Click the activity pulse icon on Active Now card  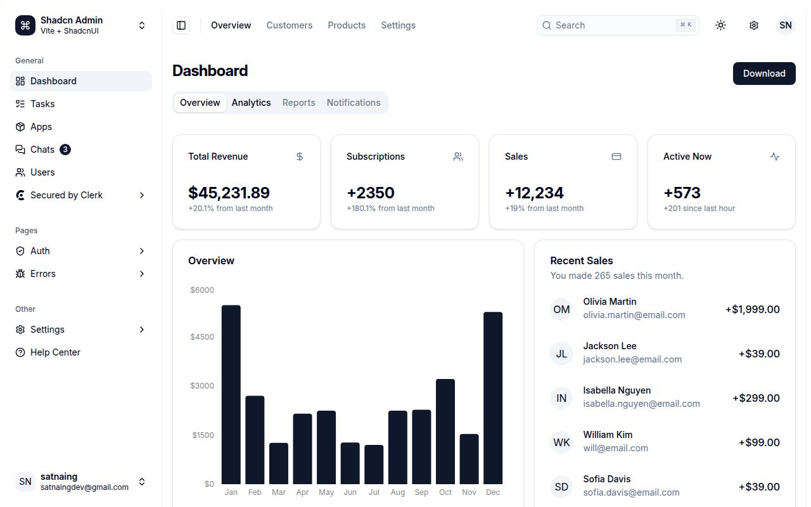775,157
